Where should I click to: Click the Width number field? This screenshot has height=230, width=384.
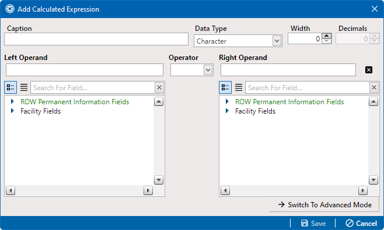[305, 38]
